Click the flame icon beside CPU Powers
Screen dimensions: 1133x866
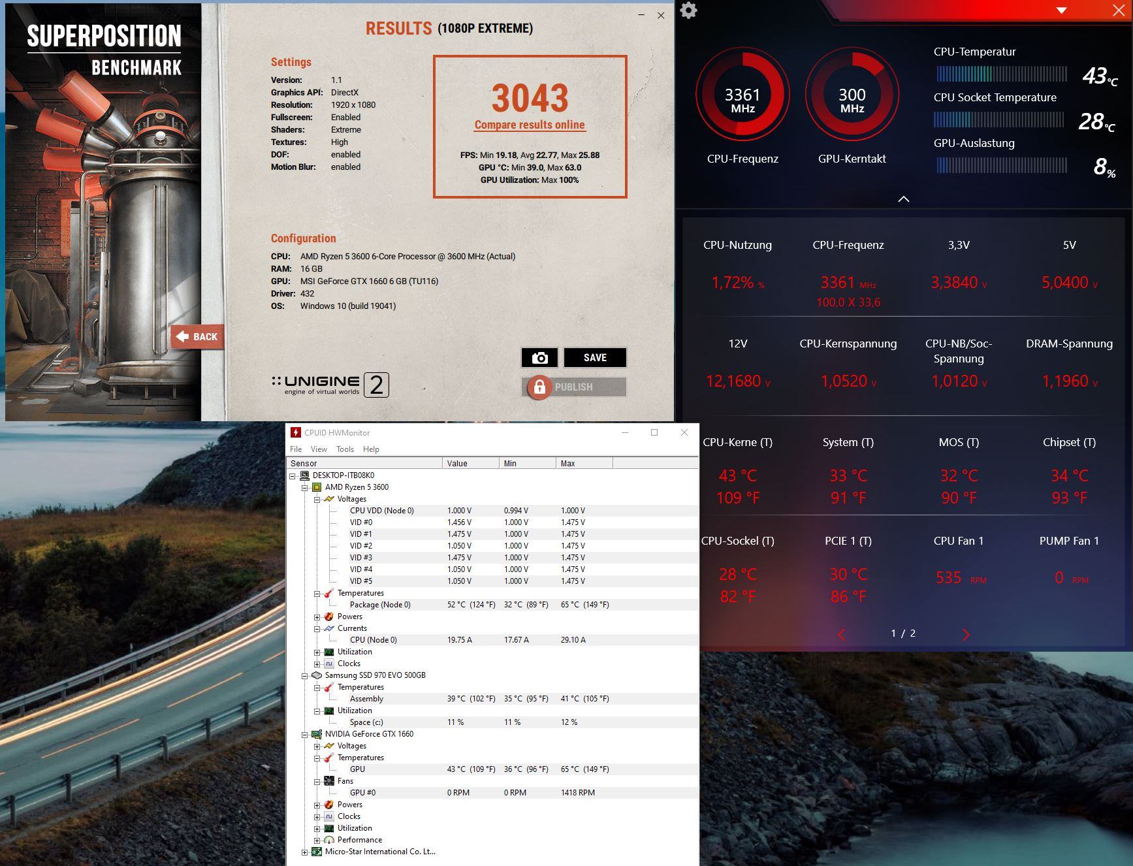pos(329,617)
